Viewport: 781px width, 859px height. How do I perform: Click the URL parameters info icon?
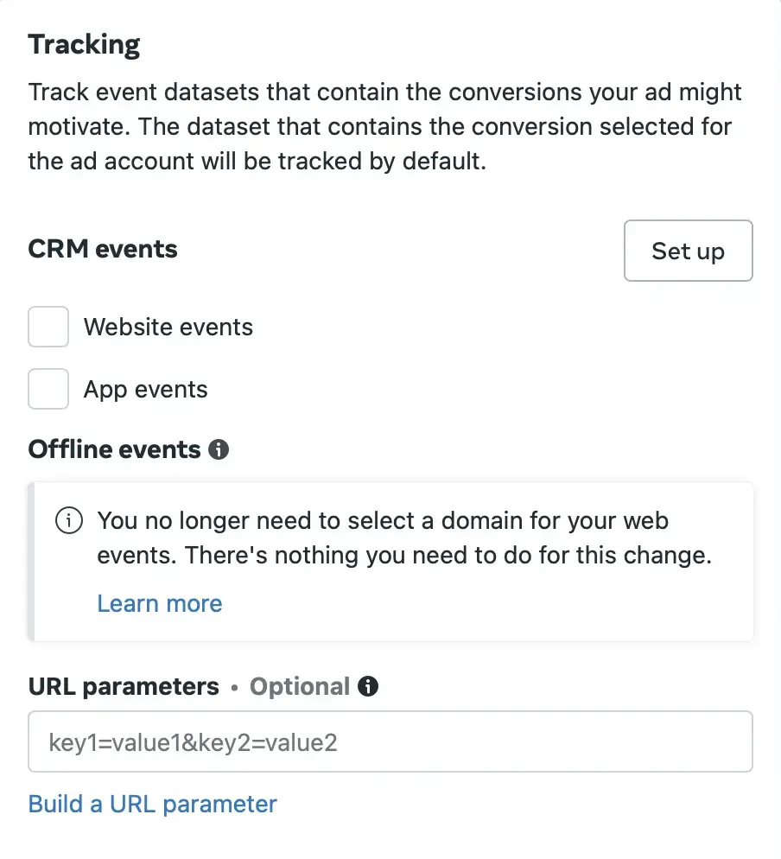coord(369,686)
